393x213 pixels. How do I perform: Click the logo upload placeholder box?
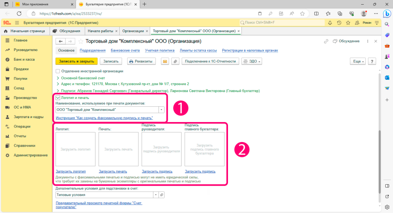[x=76, y=149]
